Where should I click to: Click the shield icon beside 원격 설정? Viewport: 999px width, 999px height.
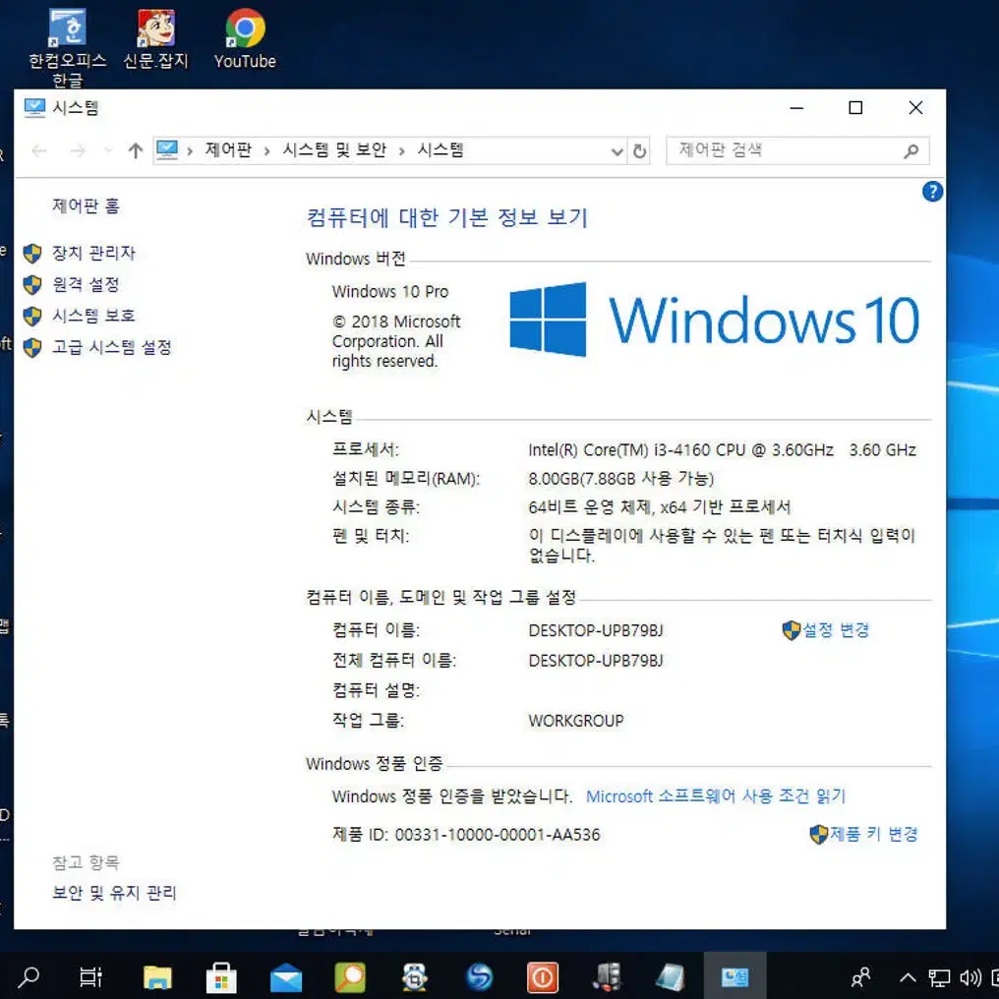coord(32,285)
